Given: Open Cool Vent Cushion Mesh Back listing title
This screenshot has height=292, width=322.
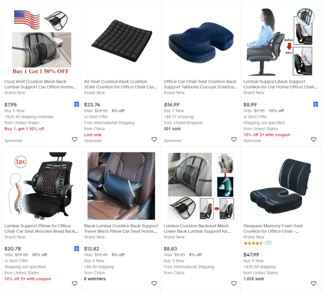Looking at the screenshot, I should [40, 84].
